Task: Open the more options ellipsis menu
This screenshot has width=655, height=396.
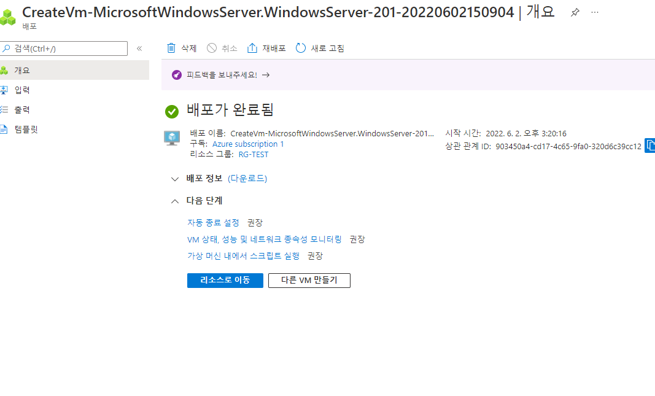Action: click(x=595, y=12)
